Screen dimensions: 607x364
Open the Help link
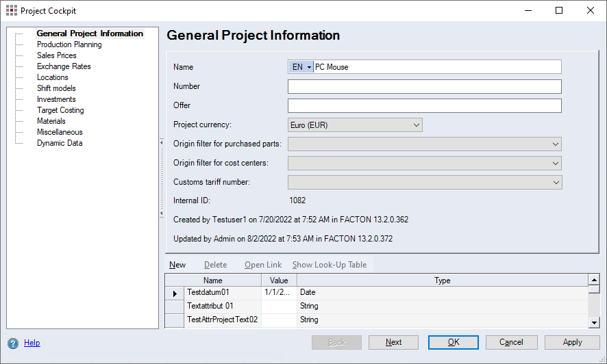32,343
